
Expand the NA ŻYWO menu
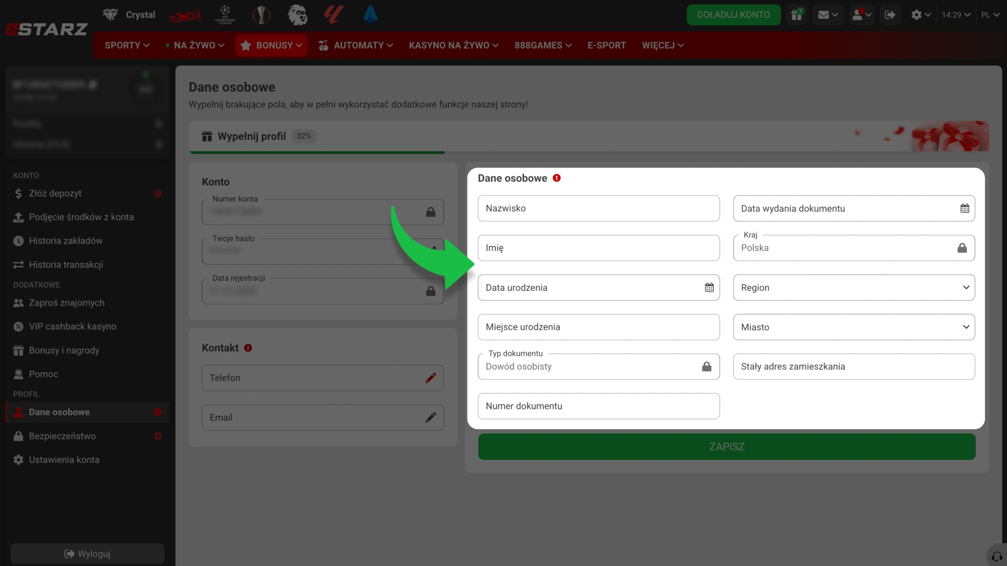pyautogui.click(x=195, y=45)
